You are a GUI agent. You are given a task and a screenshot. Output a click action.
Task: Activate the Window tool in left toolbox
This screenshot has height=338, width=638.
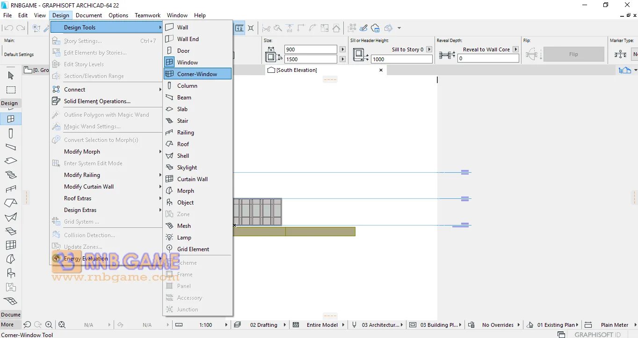(11, 119)
